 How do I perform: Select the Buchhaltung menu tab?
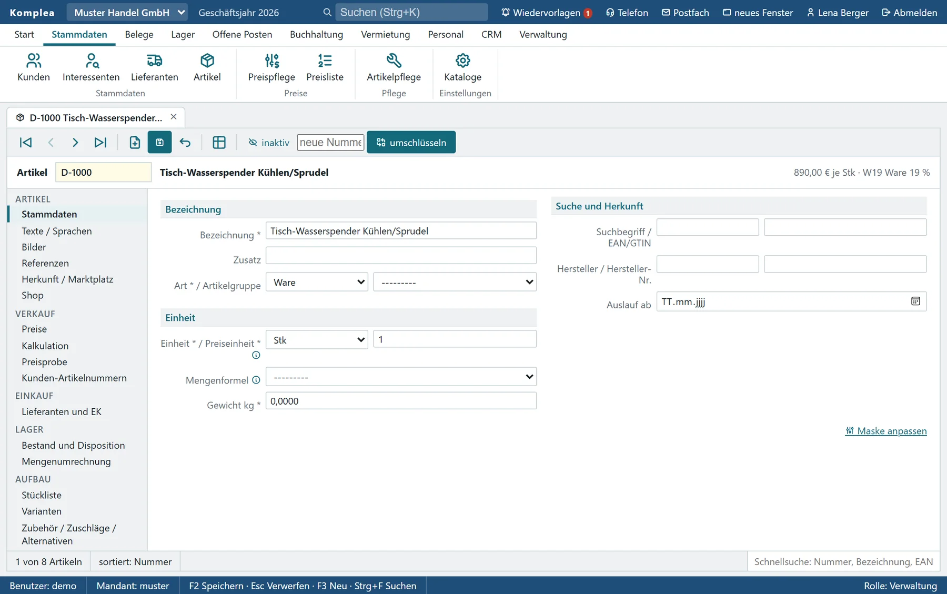[317, 34]
